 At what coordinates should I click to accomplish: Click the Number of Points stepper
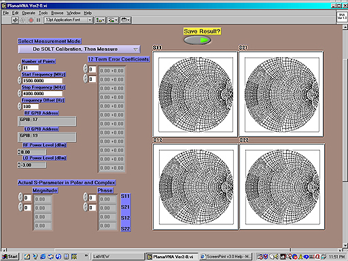click(20, 67)
